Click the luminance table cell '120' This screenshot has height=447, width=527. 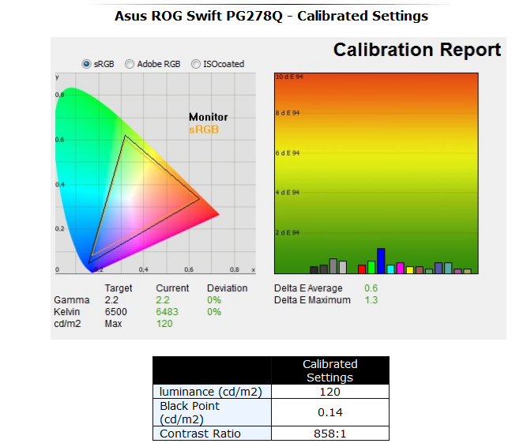coord(330,392)
